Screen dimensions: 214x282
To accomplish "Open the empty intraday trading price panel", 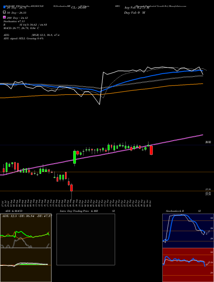I will [86, 239].
